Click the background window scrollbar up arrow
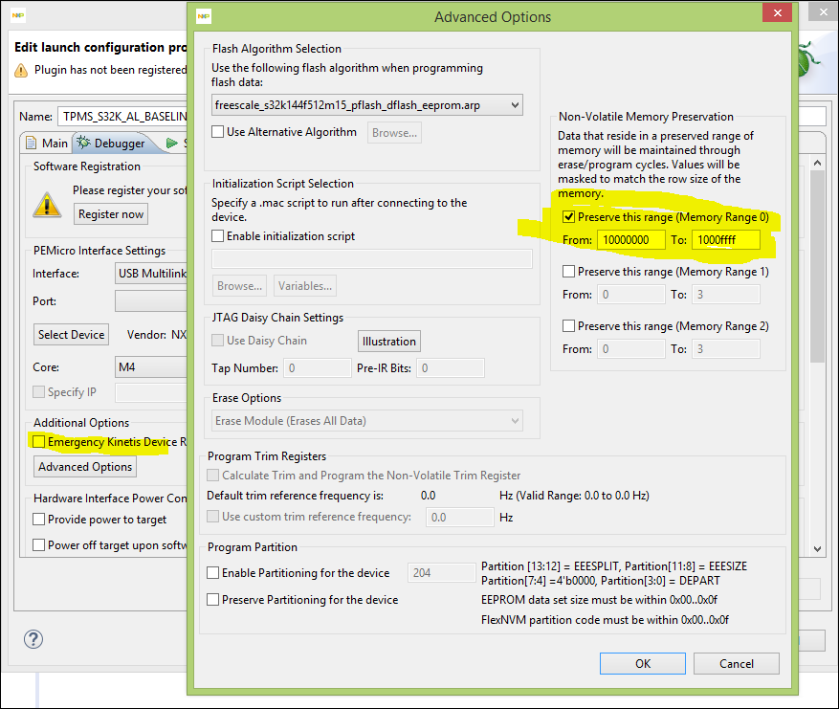 pyautogui.click(x=817, y=162)
